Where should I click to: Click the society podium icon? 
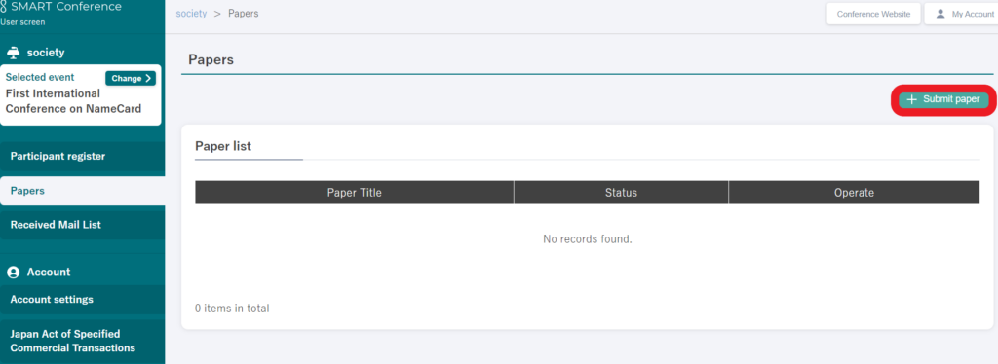click(x=13, y=53)
